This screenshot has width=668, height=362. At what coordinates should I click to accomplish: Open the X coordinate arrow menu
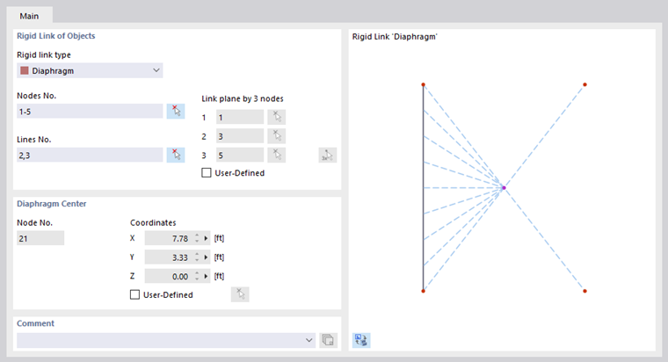pos(206,238)
